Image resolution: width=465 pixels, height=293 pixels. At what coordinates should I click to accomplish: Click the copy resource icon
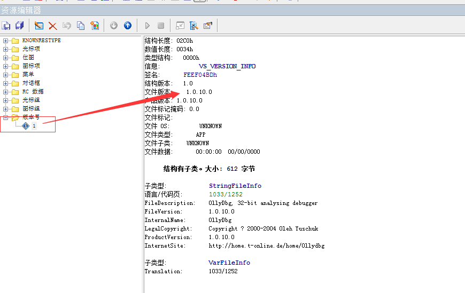(x=81, y=26)
